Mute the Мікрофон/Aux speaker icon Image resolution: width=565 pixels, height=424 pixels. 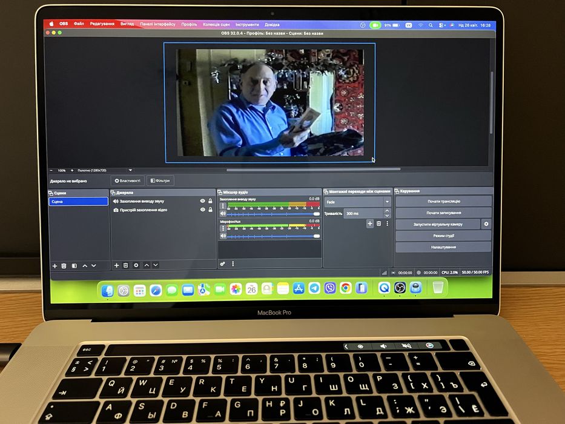[x=223, y=236]
